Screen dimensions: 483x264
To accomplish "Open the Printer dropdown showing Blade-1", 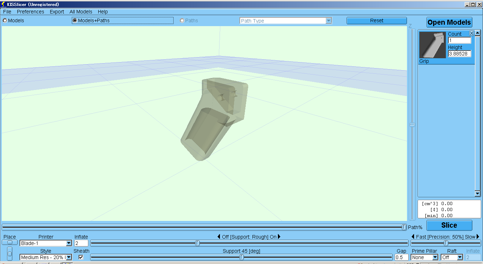I will click(69, 243).
